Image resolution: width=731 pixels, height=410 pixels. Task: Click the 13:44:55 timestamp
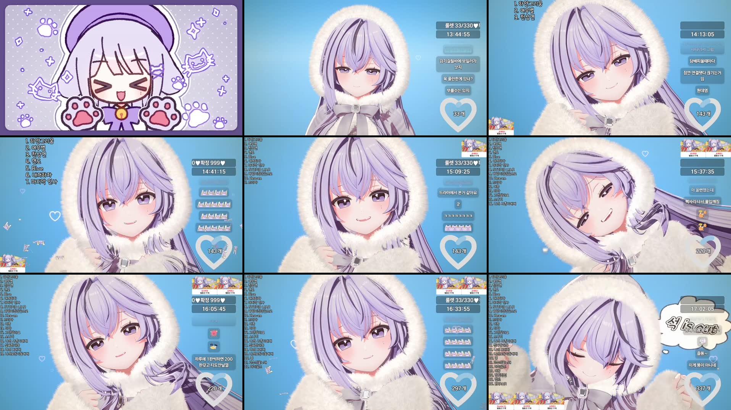click(x=458, y=34)
